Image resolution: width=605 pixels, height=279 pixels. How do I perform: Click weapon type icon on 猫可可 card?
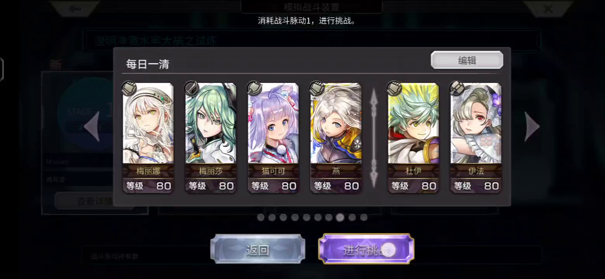(x=254, y=89)
